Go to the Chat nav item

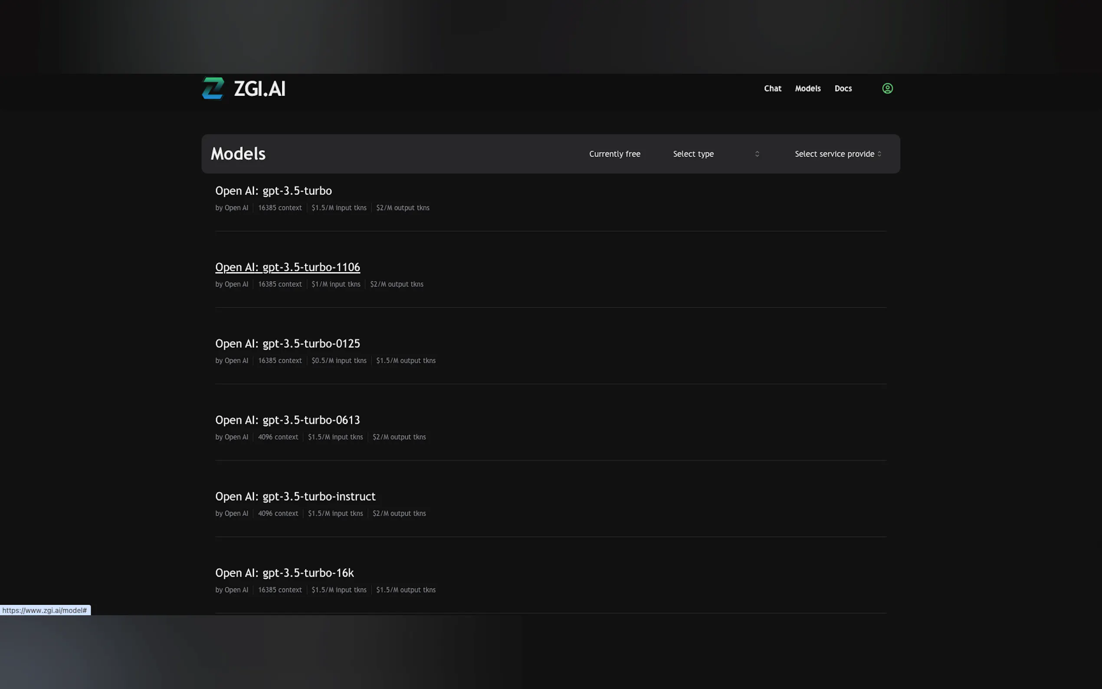[772, 89]
